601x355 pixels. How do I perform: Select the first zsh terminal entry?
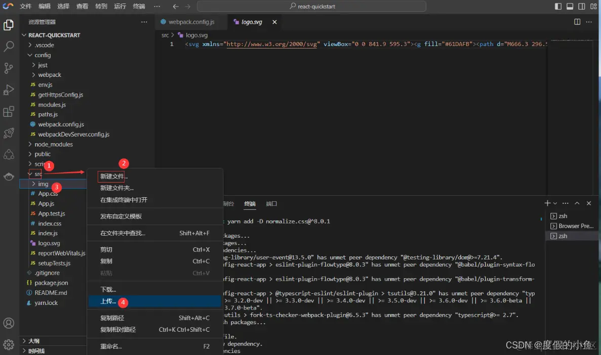click(x=572, y=216)
